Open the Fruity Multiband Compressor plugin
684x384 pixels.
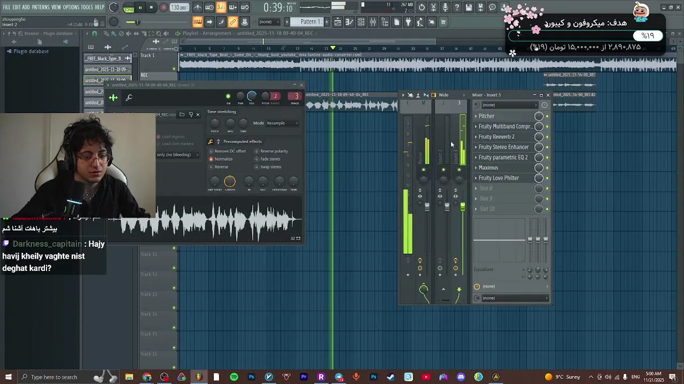(x=506, y=126)
